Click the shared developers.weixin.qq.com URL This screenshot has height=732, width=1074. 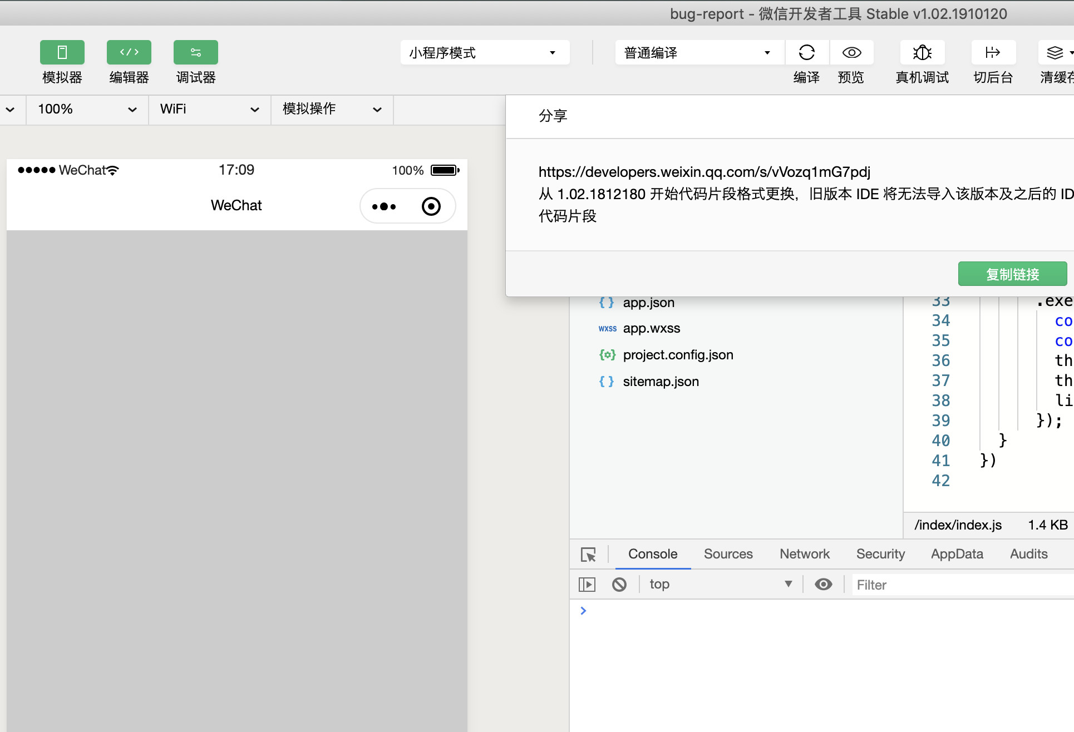pos(704,172)
